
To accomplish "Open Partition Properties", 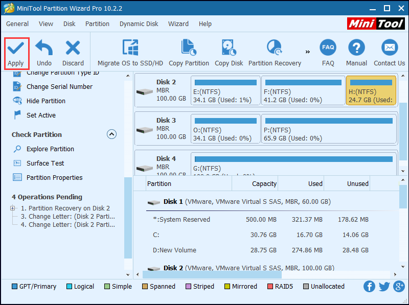I will (48, 177).
